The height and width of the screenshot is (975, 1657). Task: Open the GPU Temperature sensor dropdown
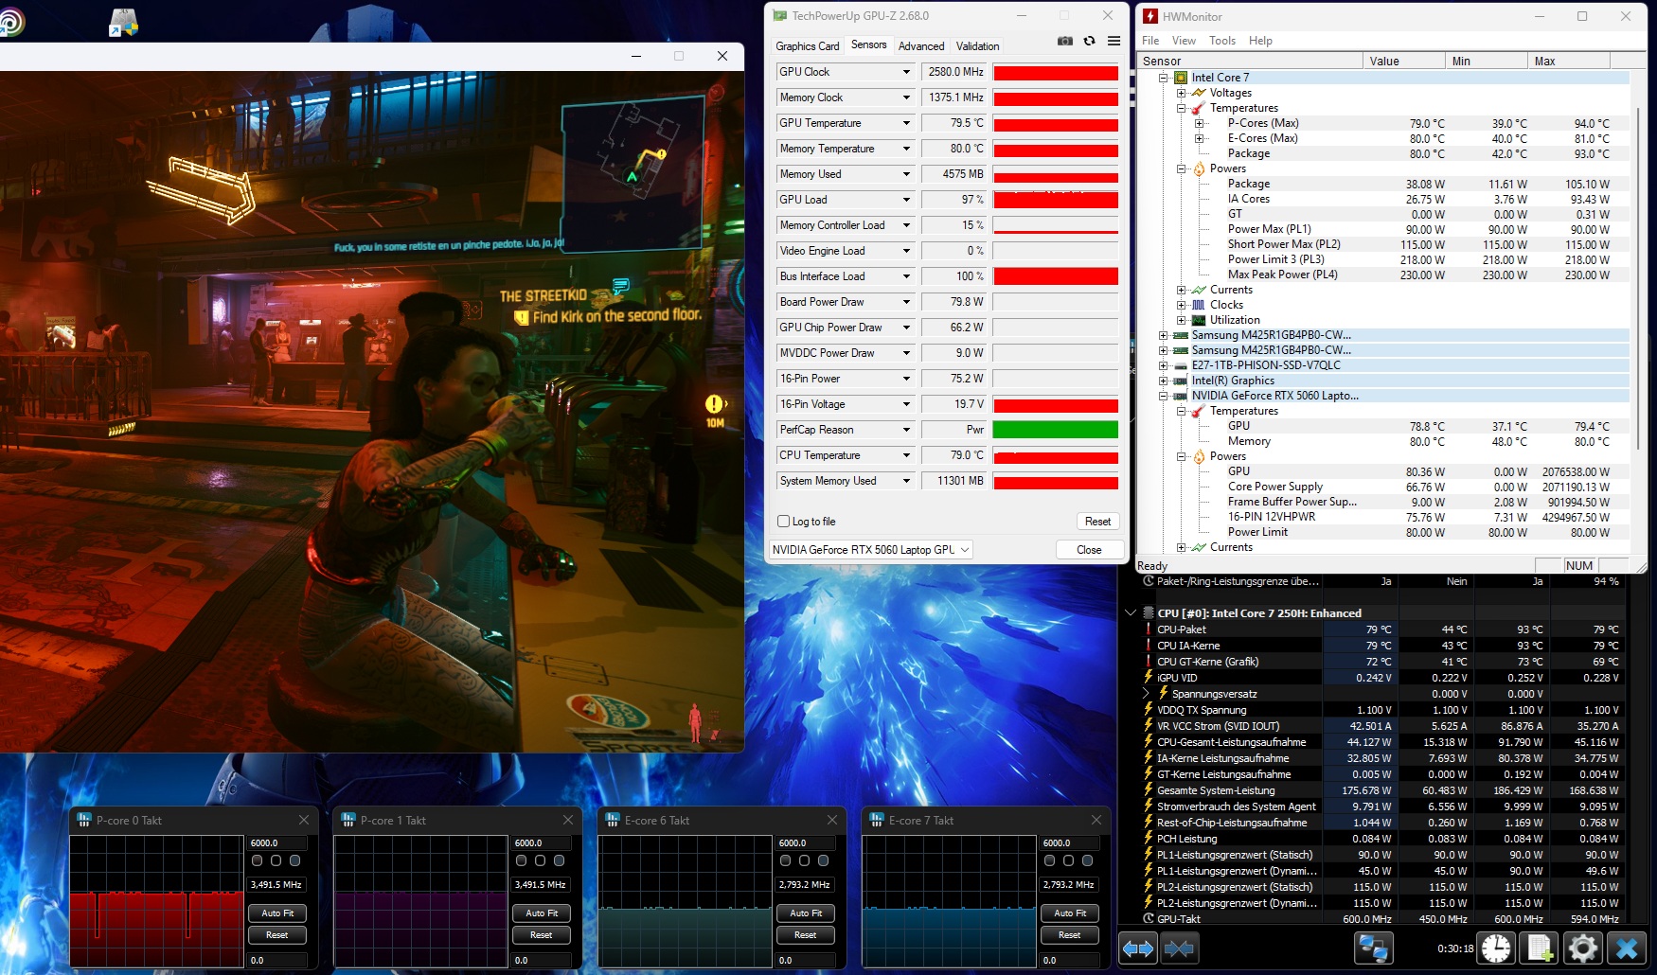click(x=906, y=123)
